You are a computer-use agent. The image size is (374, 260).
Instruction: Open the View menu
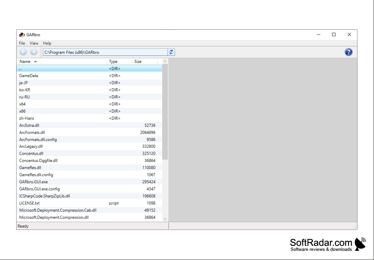pos(34,43)
